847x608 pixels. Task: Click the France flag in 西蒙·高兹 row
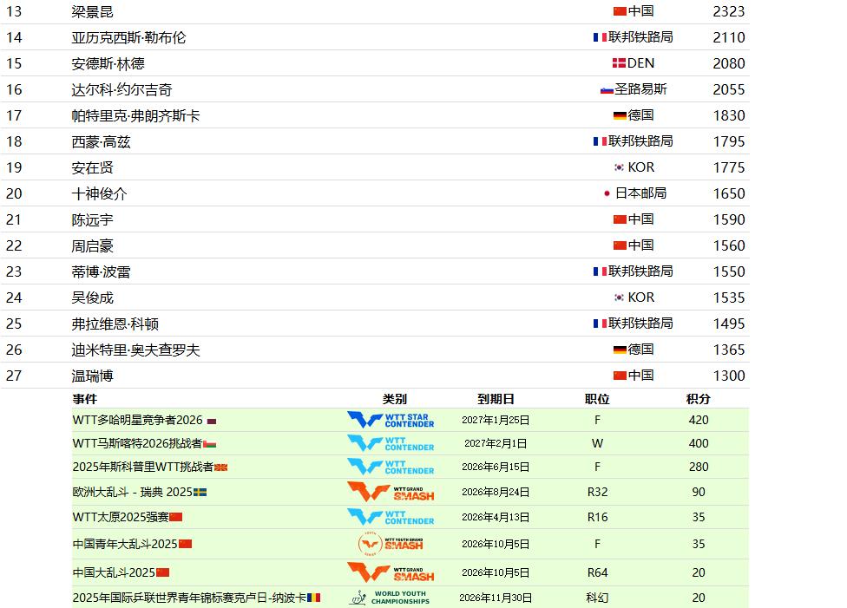click(600, 141)
